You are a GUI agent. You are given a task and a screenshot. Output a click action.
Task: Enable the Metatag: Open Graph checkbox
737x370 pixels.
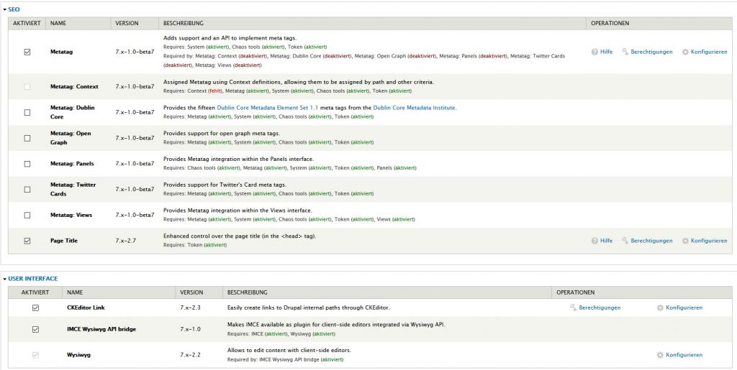coord(27,138)
